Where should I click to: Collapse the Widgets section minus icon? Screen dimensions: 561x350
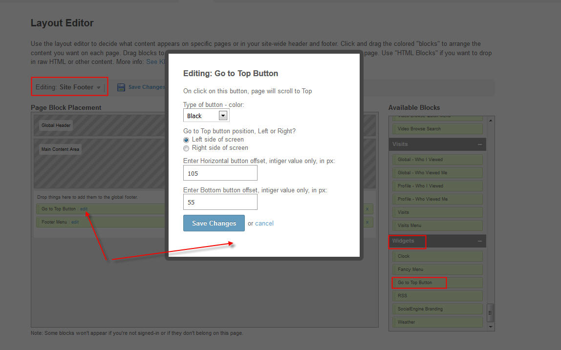pyautogui.click(x=479, y=241)
